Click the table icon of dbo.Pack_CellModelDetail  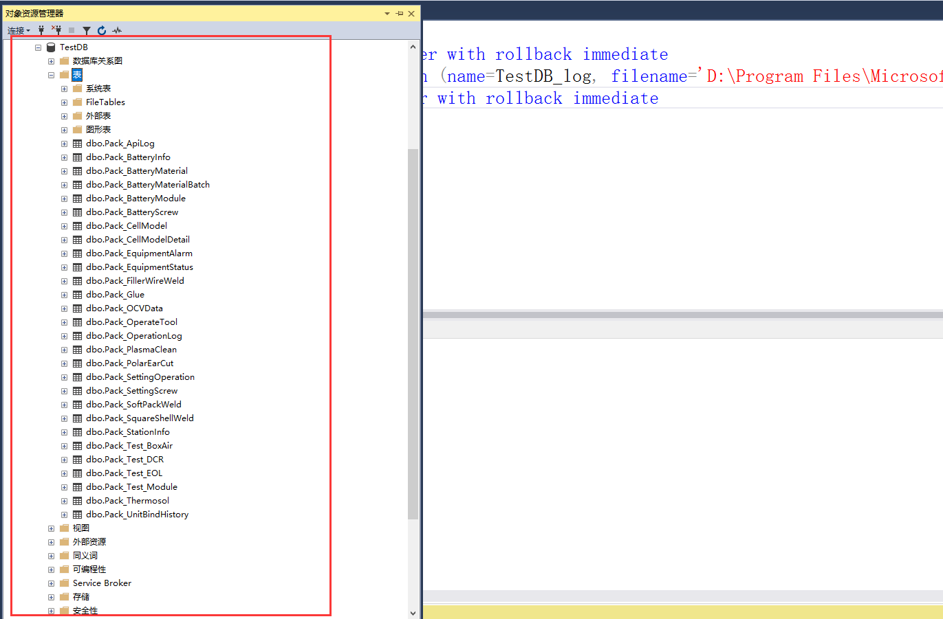coord(78,240)
